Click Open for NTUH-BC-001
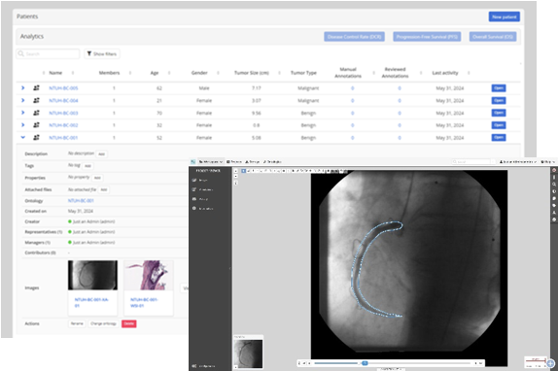 [x=499, y=137]
